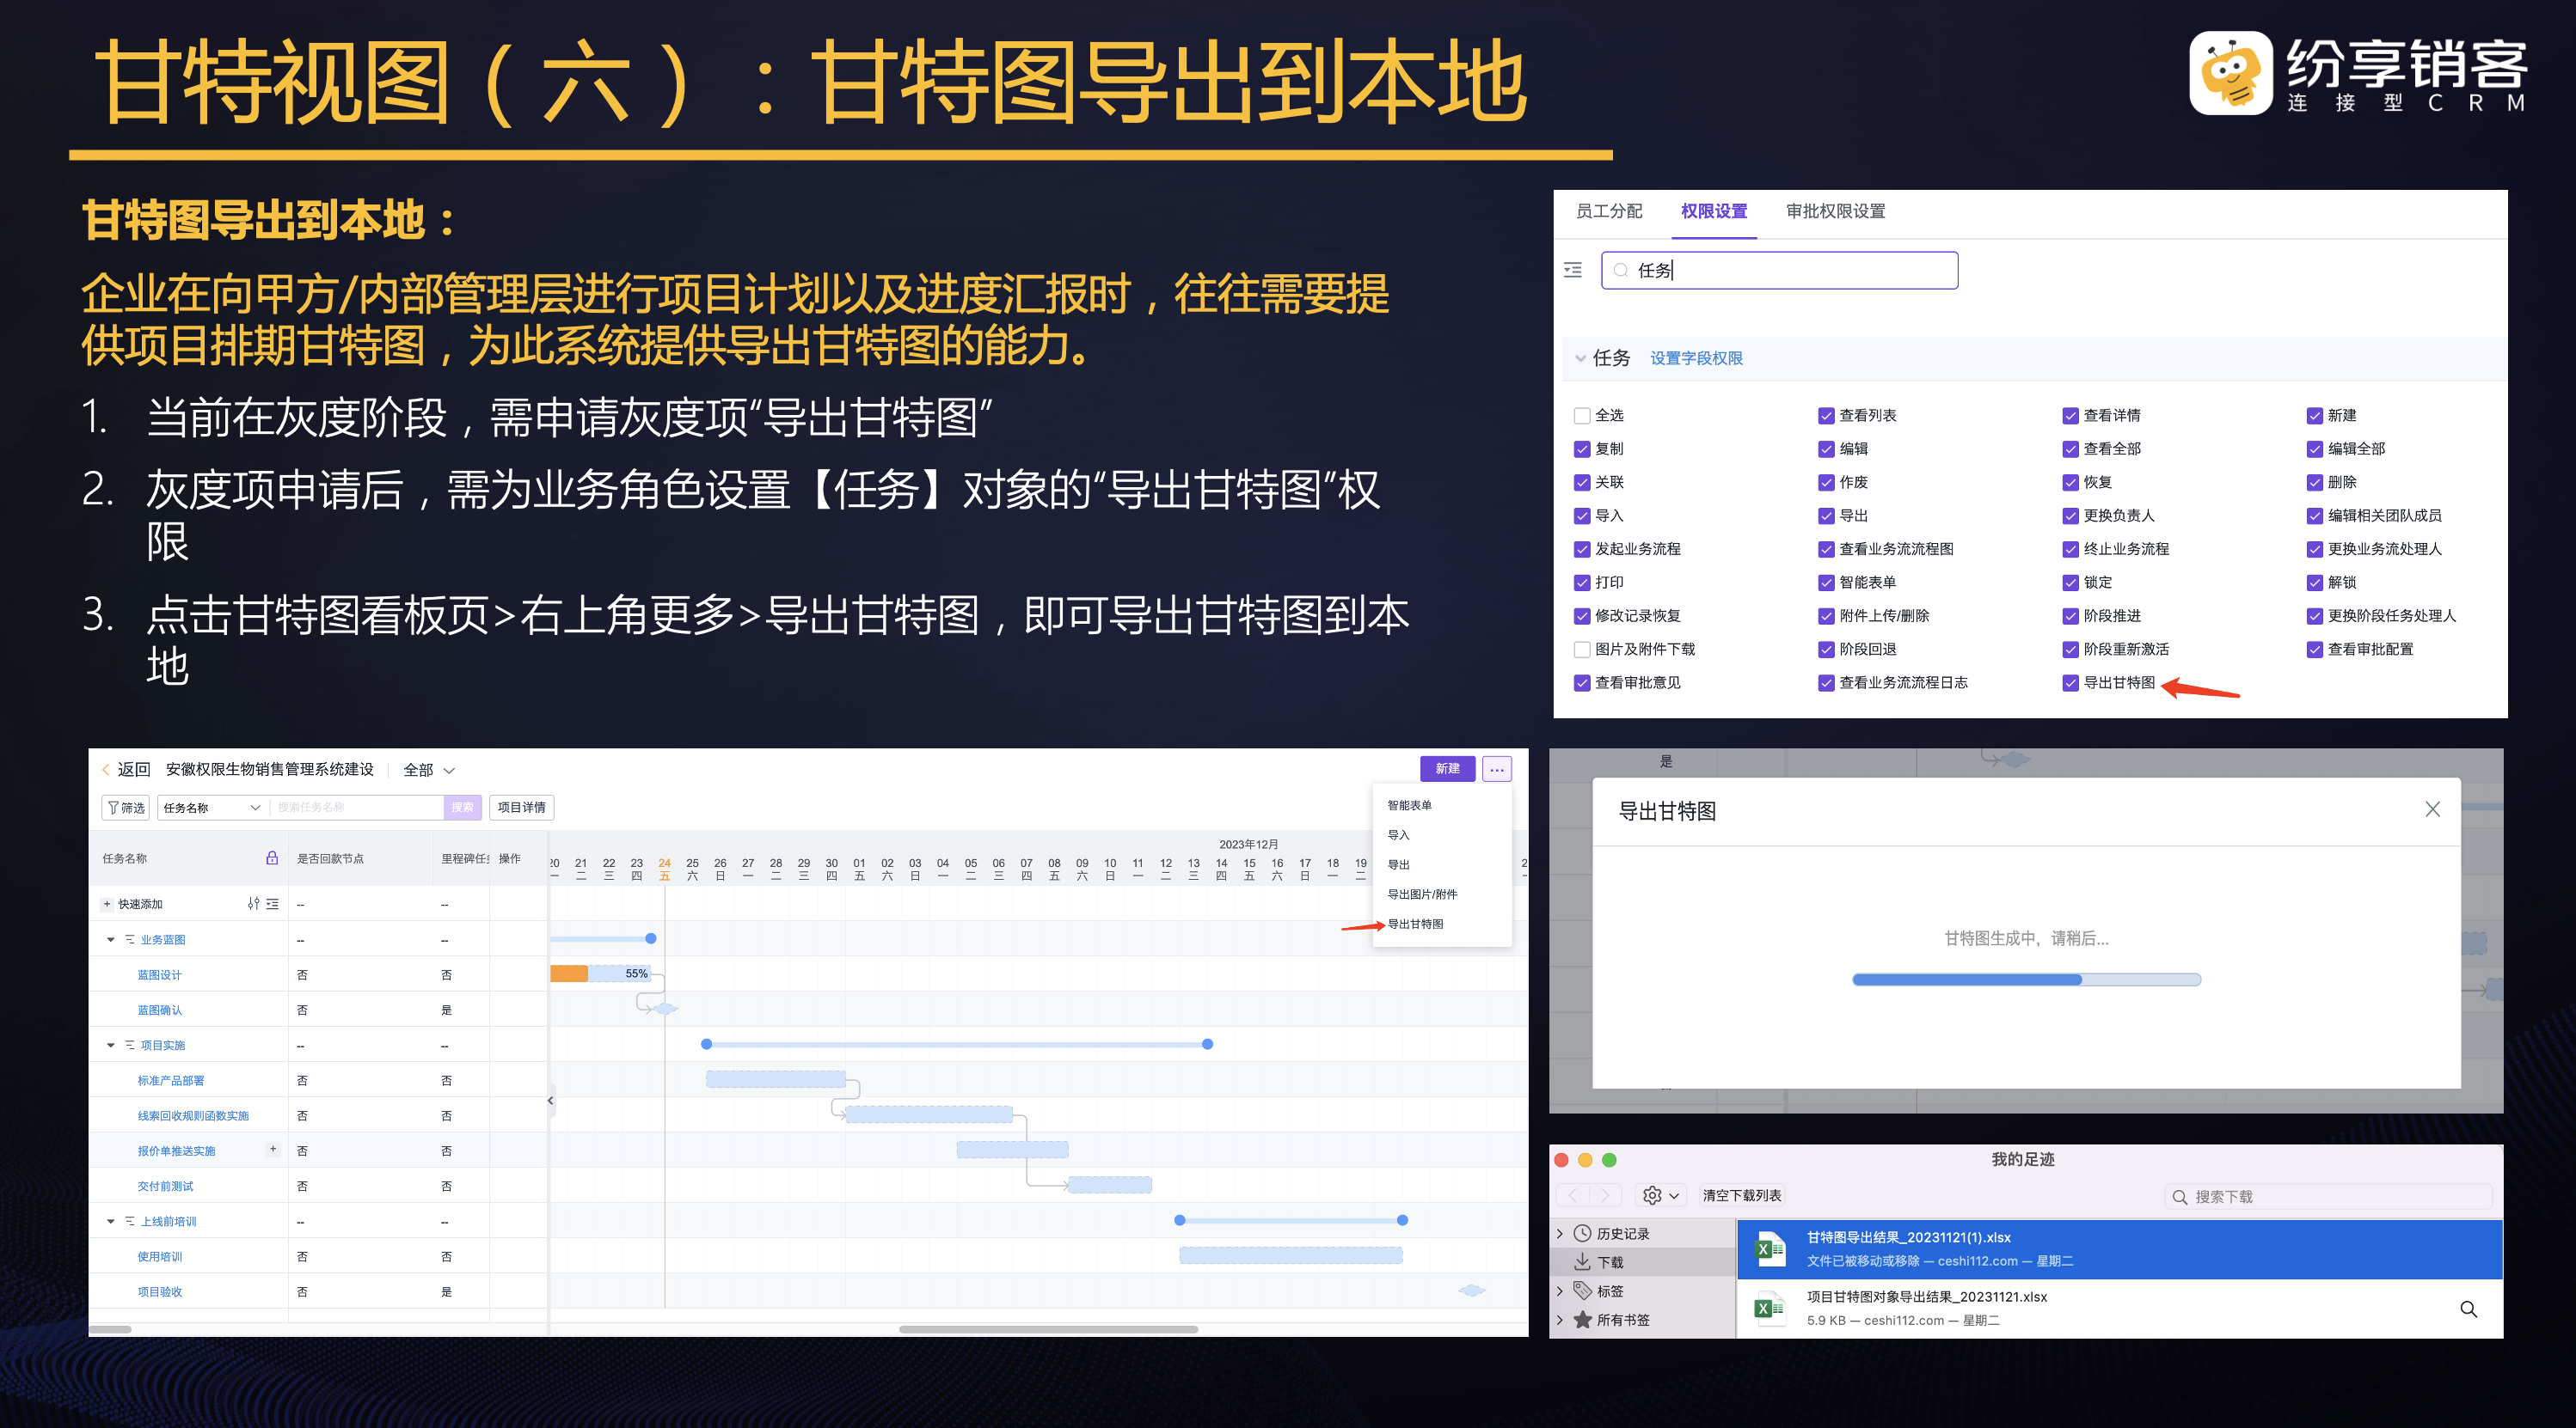This screenshot has height=1428, width=2576.
Task: Toggle the 打印 permission checkbox
Action: tap(1582, 583)
